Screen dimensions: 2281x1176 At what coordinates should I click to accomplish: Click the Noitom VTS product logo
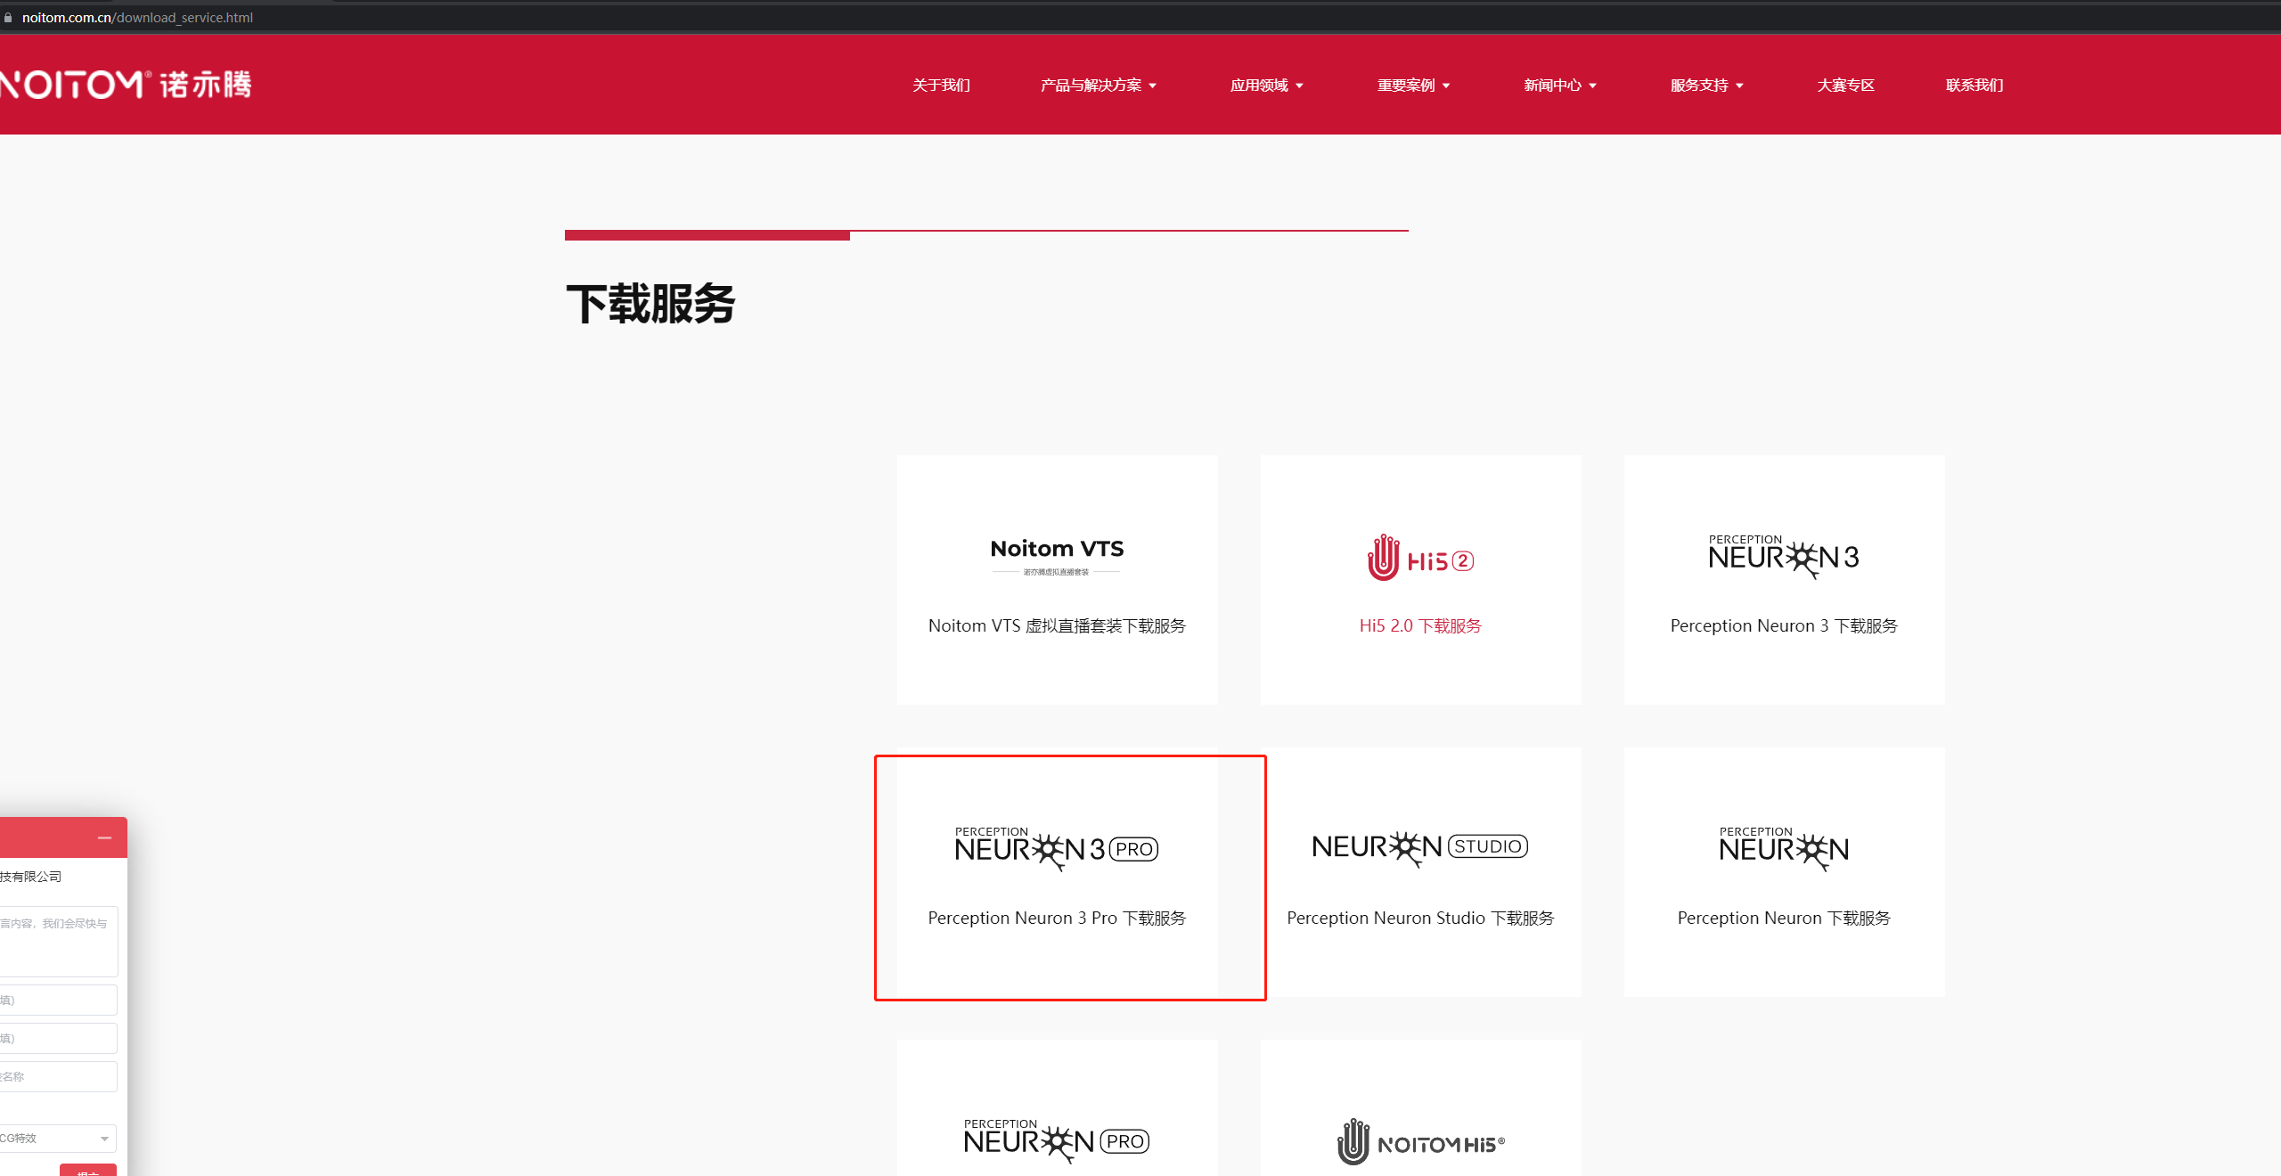(x=1056, y=556)
